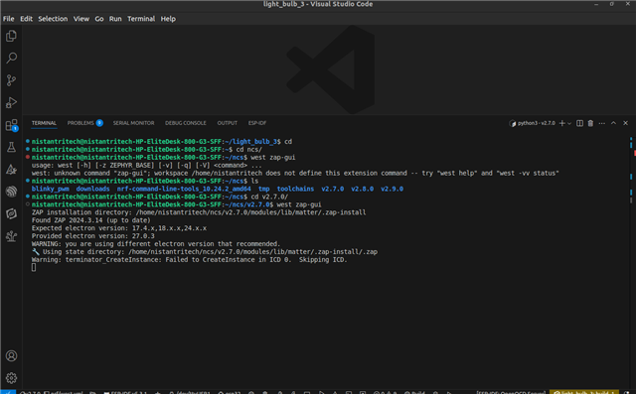This screenshot has width=636, height=394.
Task: Click 'tmp' in the ls output
Action: tap(264, 189)
